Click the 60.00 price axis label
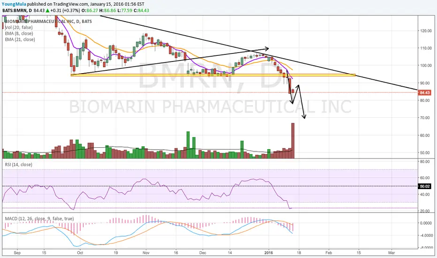 [x=426, y=136]
